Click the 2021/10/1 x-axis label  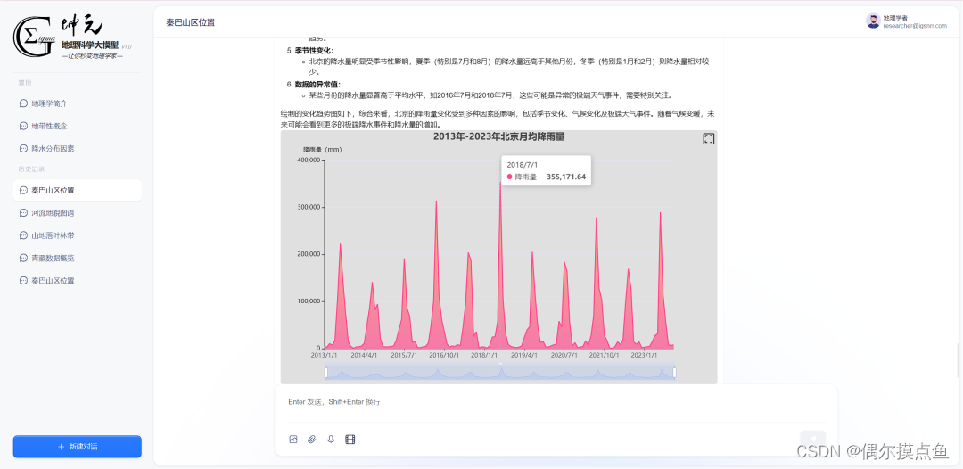604,355
